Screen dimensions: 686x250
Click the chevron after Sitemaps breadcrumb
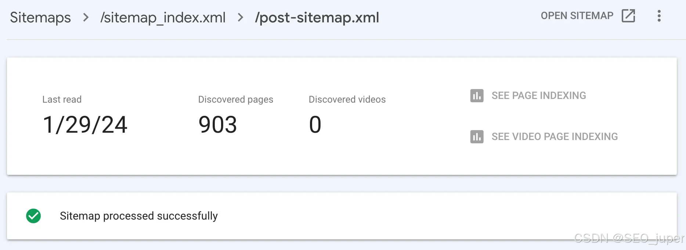click(x=86, y=17)
